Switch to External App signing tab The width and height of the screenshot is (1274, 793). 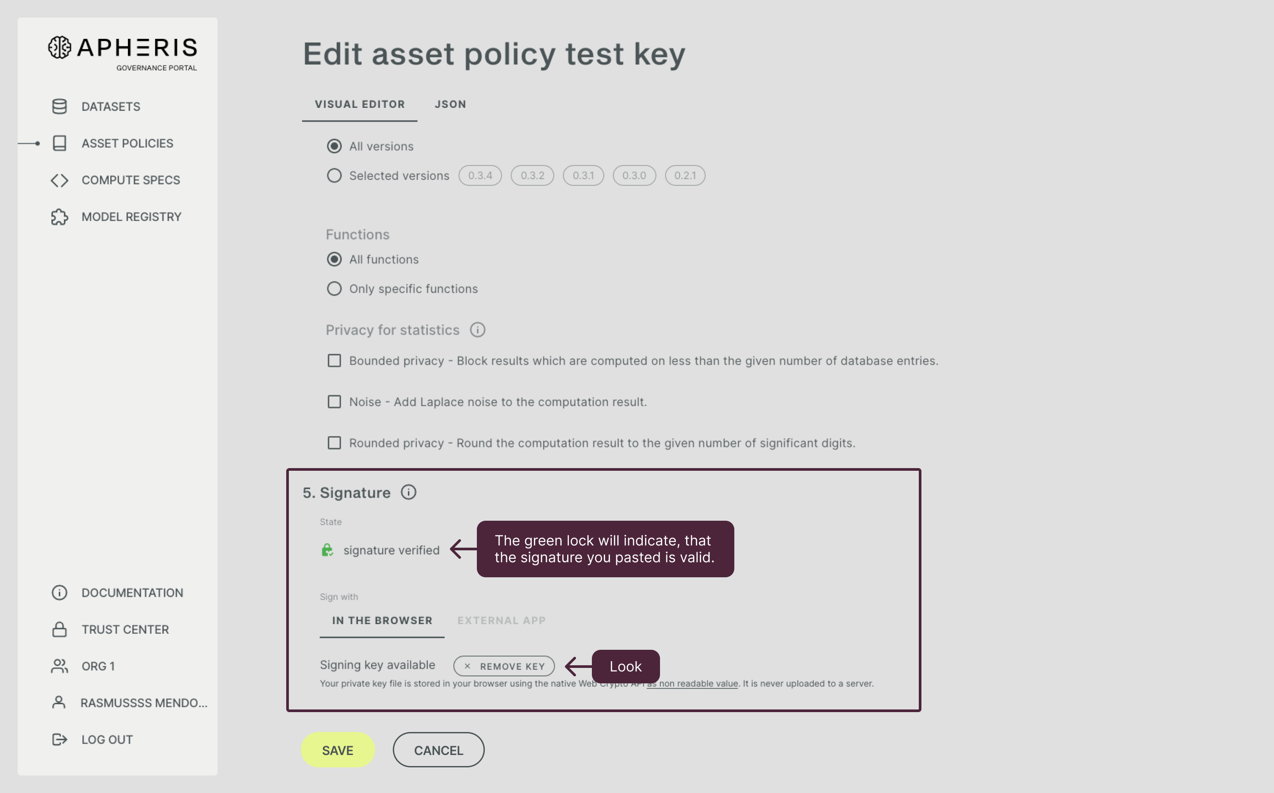pos(501,621)
